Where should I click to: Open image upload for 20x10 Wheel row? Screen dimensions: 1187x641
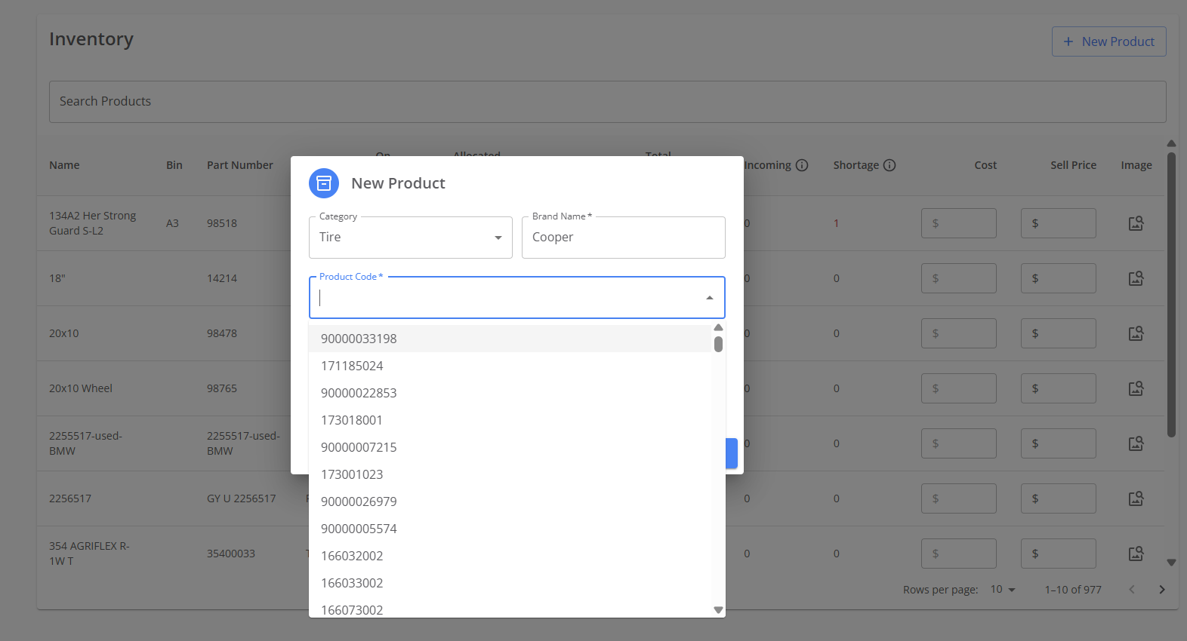click(x=1136, y=388)
